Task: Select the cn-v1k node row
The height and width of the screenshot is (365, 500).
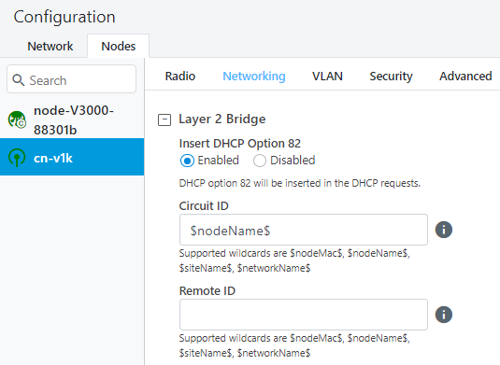Action: click(x=72, y=157)
